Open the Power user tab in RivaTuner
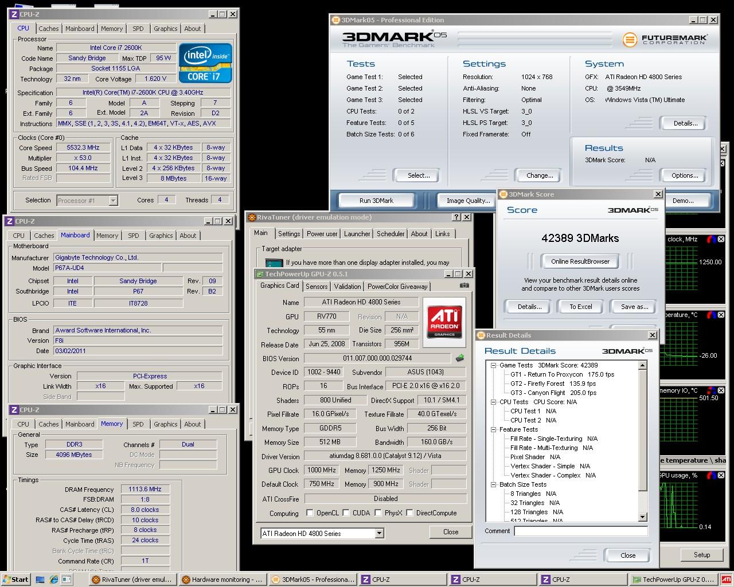The width and height of the screenshot is (734, 587). coord(322,234)
